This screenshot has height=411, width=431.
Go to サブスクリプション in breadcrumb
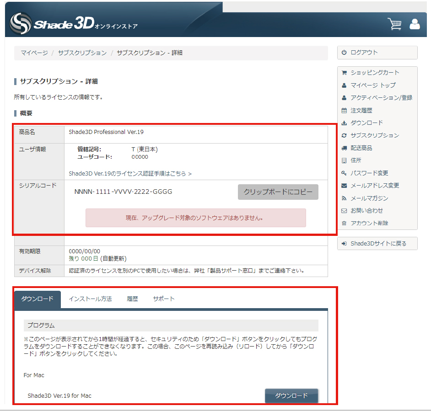(82, 53)
